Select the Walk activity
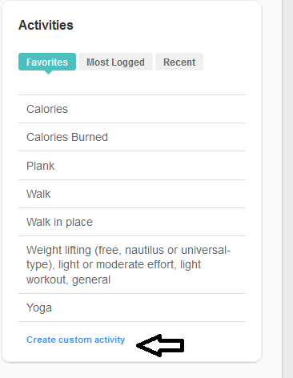This screenshot has width=293, height=378. coord(131,194)
